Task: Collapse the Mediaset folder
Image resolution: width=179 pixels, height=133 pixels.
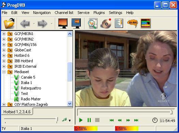Action: (4, 72)
